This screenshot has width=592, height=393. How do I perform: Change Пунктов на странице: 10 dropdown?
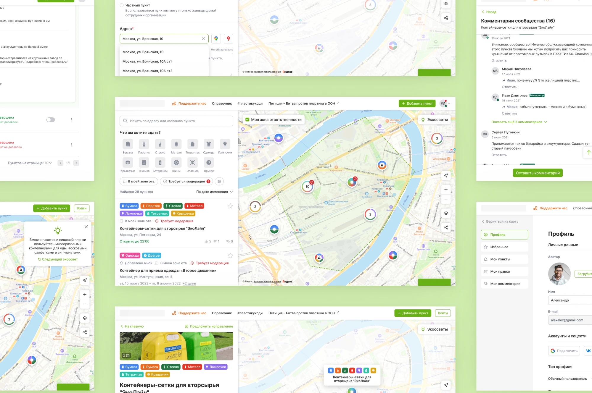tap(30, 163)
